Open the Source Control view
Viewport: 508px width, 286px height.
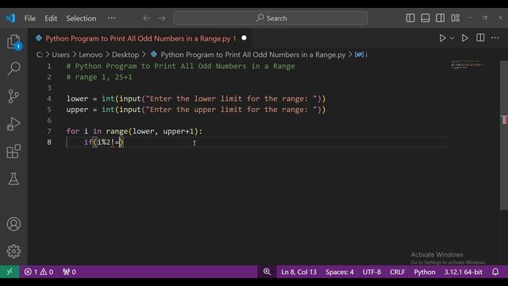[x=13, y=96]
